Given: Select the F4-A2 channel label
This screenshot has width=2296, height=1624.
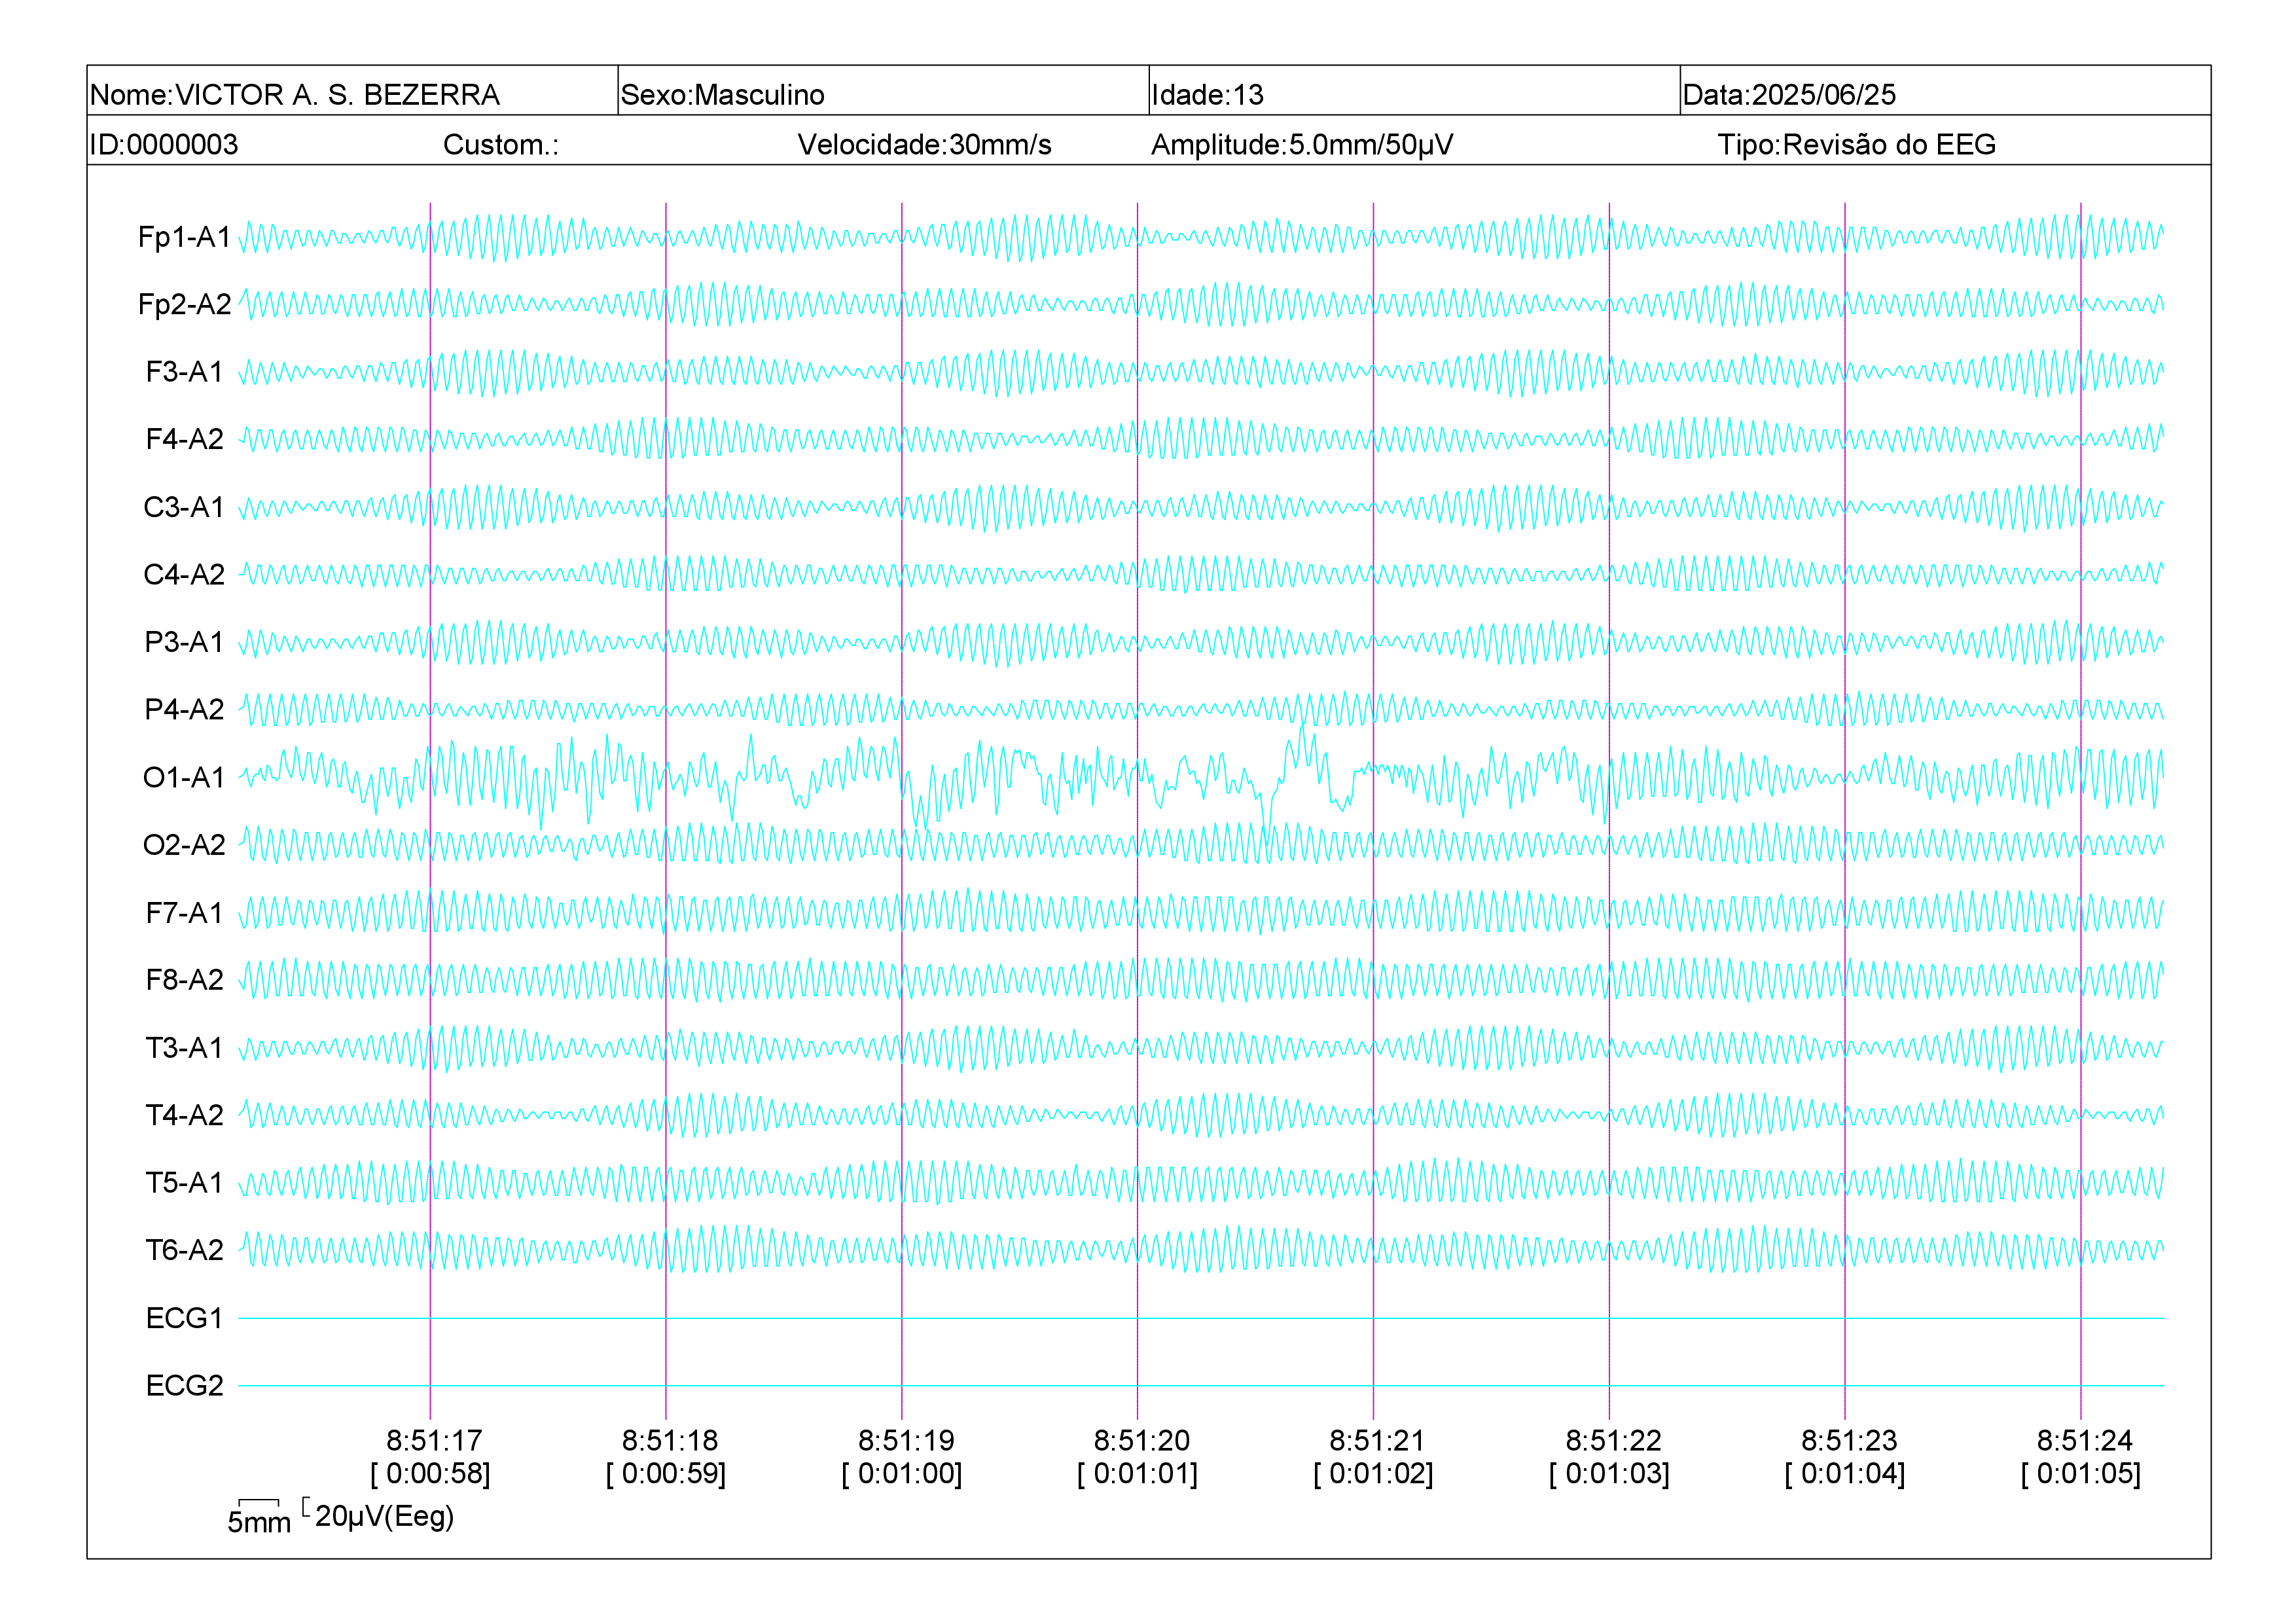Looking at the screenshot, I should 185,439.
